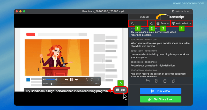207x110 pixels.
Task: Click the Get Share Link button
Action: [160, 99]
